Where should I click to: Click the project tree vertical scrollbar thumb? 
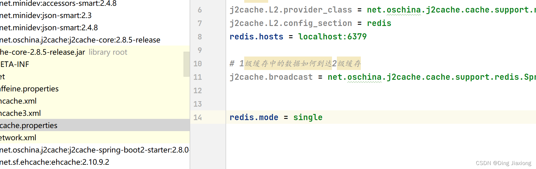point(187,64)
